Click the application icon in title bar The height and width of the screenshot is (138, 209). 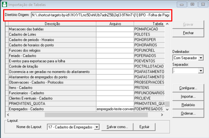[4, 4]
